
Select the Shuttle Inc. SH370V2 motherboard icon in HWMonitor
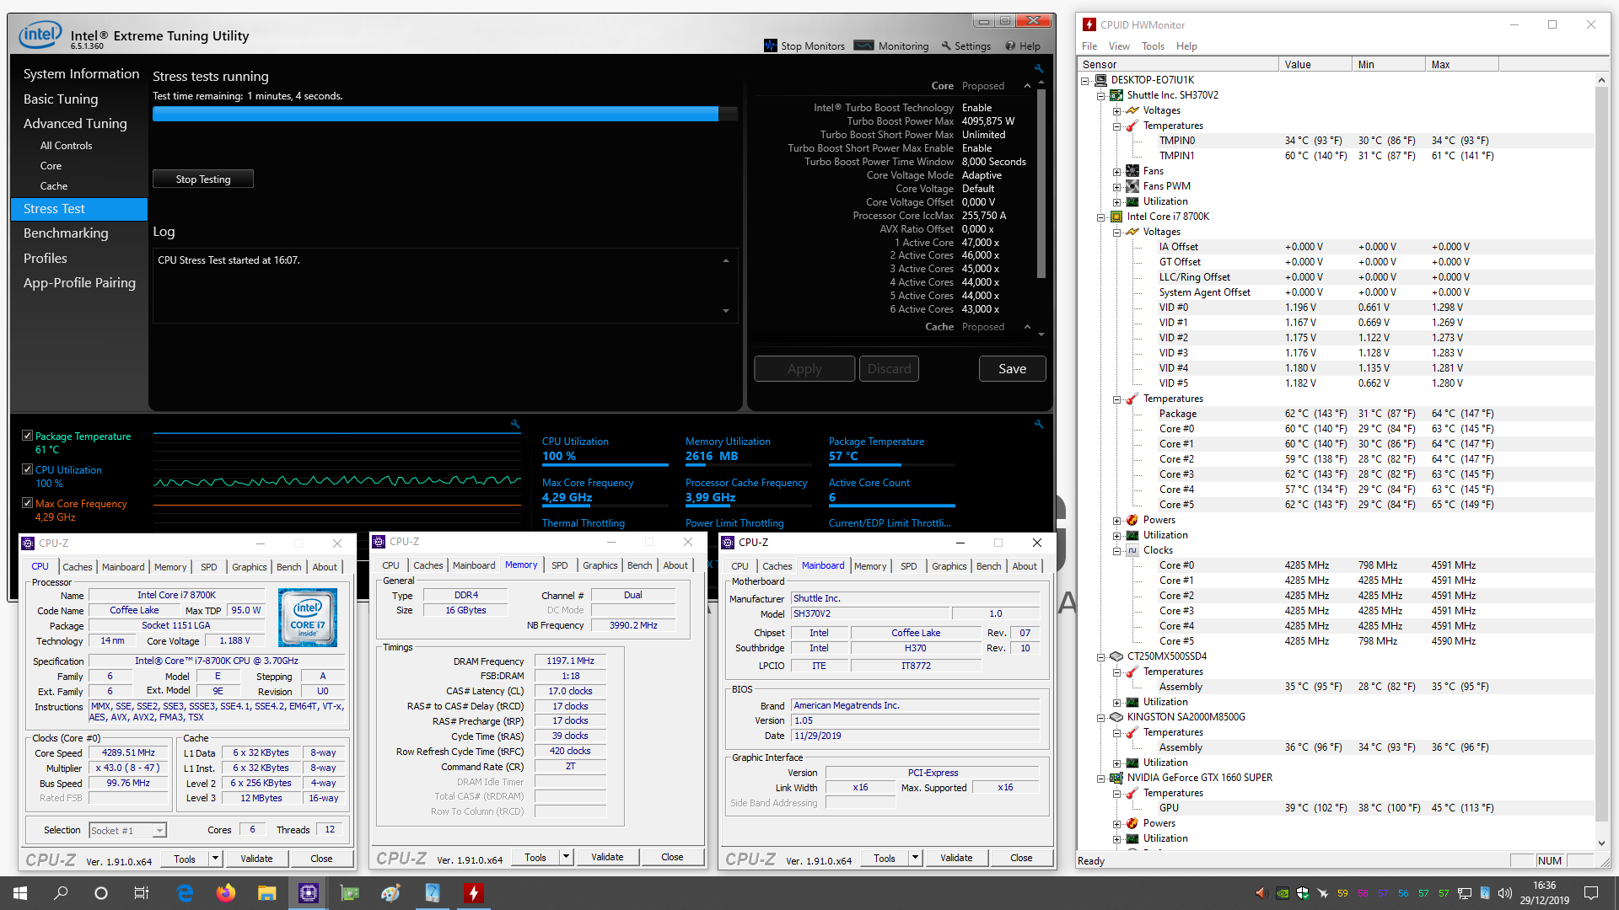[1116, 95]
